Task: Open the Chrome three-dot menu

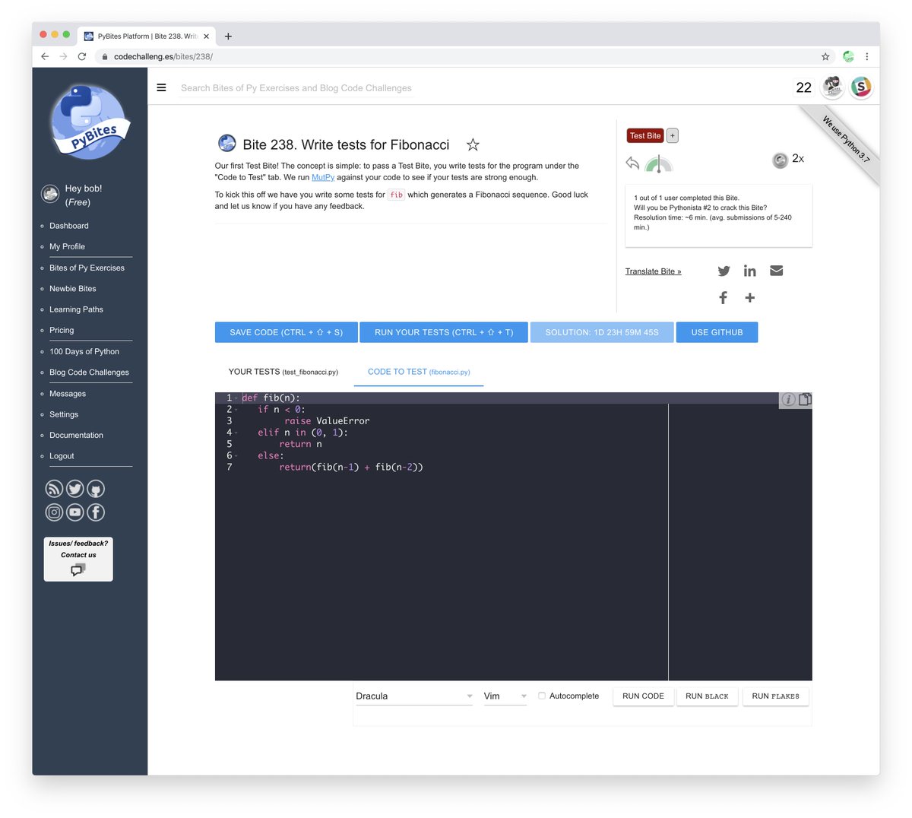Action: tap(867, 56)
